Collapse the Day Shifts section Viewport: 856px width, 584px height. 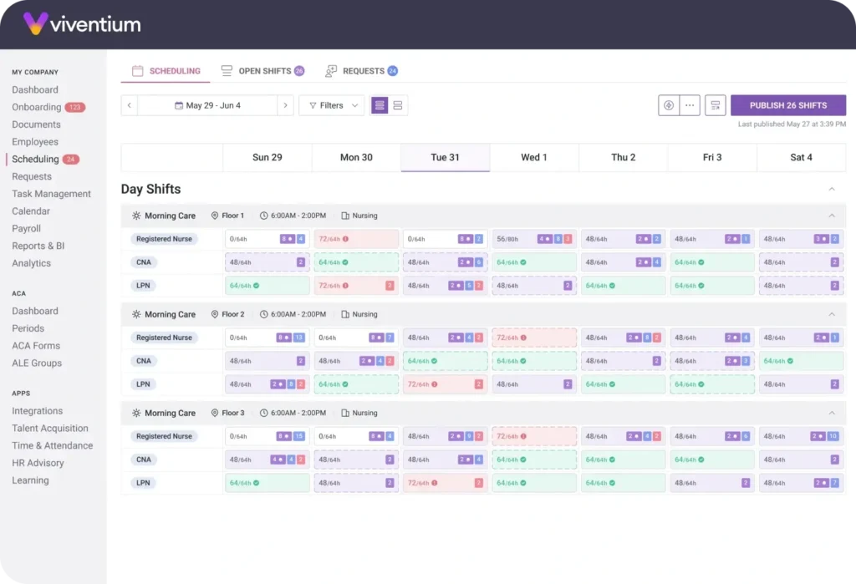pyautogui.click(x=831, y=190)
